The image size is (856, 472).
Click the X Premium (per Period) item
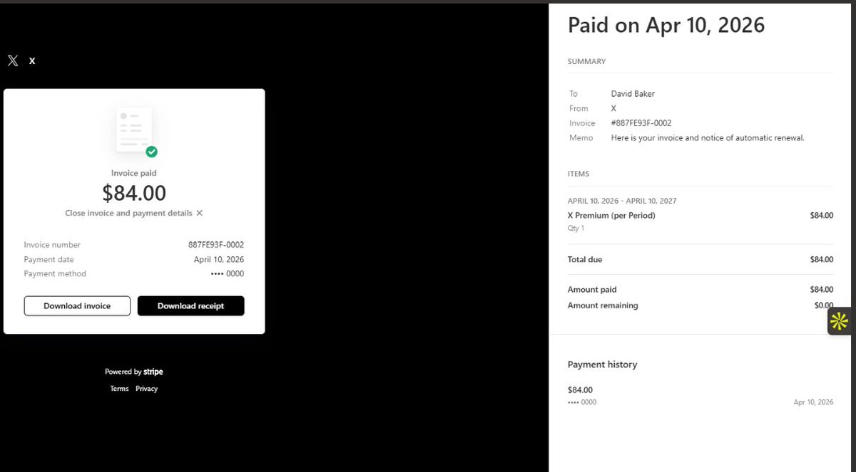pyautogui.click(x=611, y=215)
